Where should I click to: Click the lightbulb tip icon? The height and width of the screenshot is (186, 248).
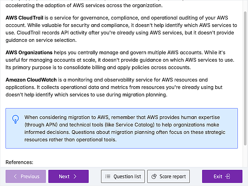coord(15,119)
